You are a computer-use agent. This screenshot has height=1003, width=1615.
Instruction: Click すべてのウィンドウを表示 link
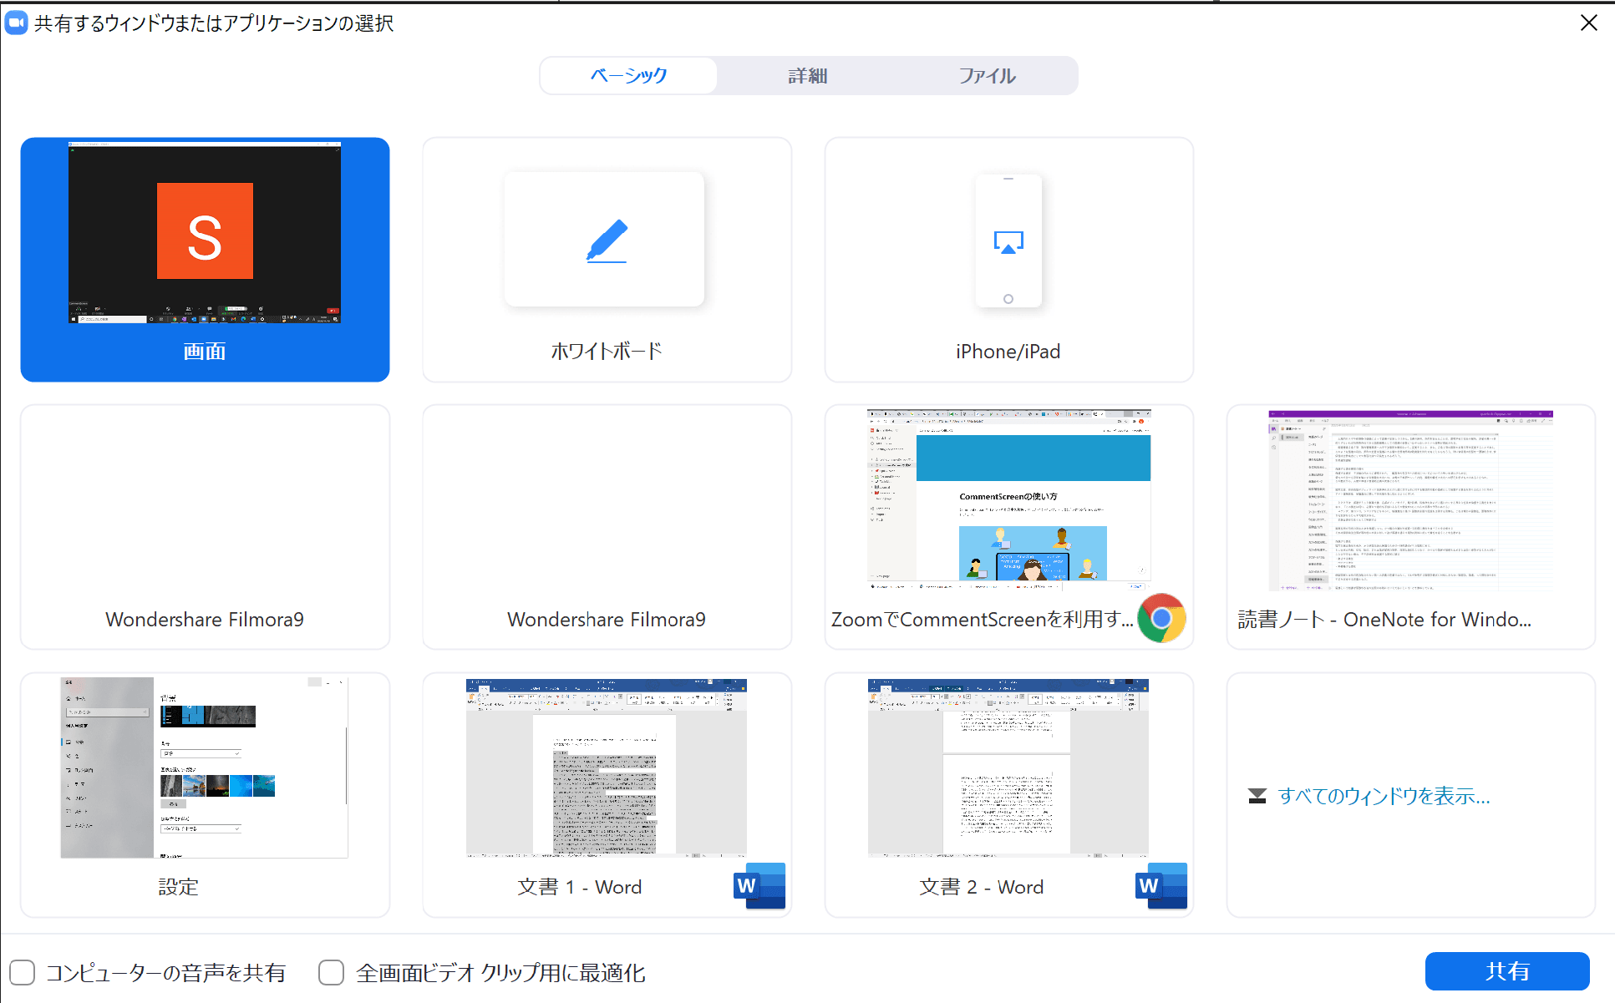tap(1384, 796)
